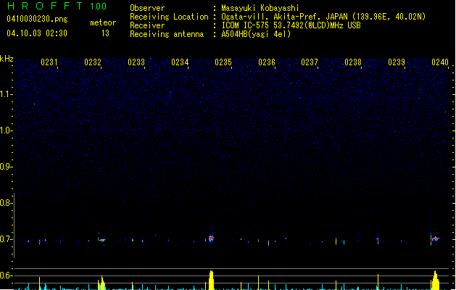
Task: Click the 0233 time marker
Action: point(136,62)
